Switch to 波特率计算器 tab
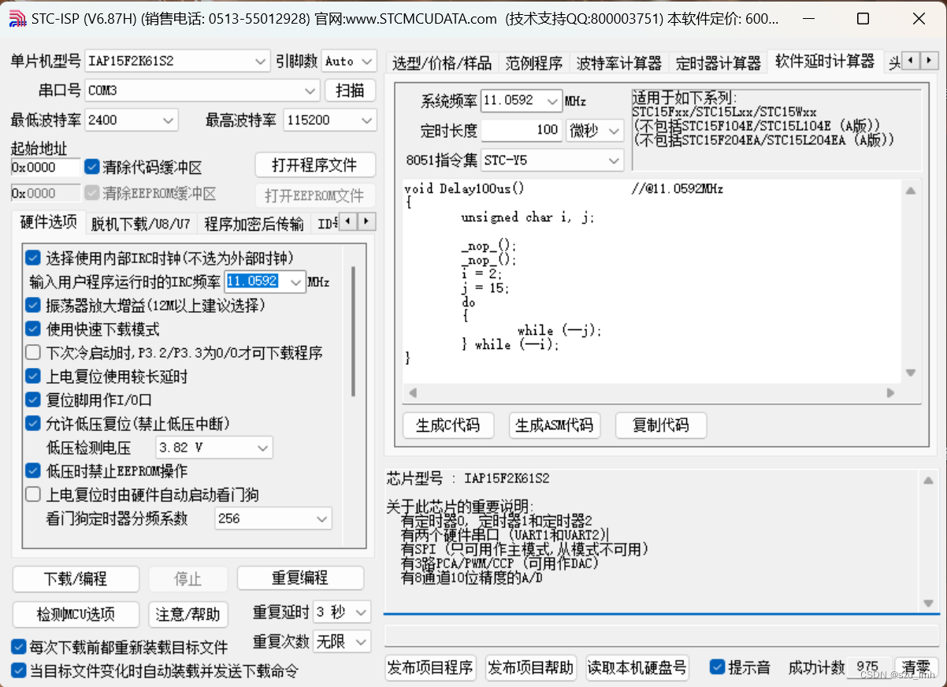This screenshot has height=687, width=947. click(x=618, y=64)
